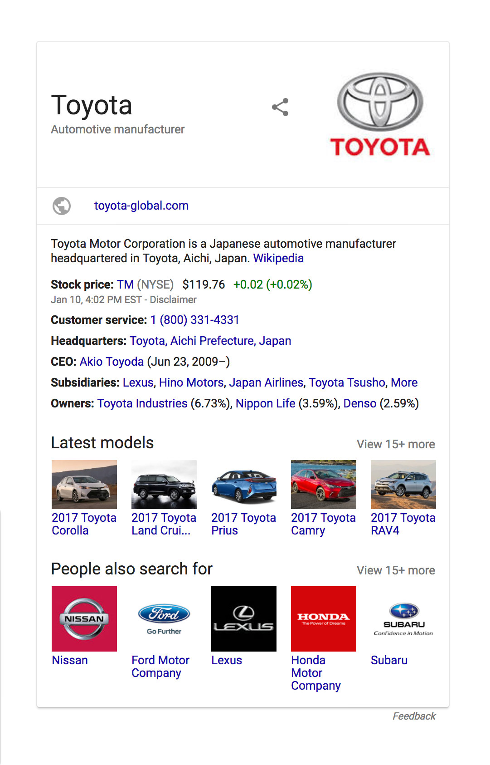Call customer service number 1 (800) 331-4331
The image size is (490, 765).
[195, 320]
